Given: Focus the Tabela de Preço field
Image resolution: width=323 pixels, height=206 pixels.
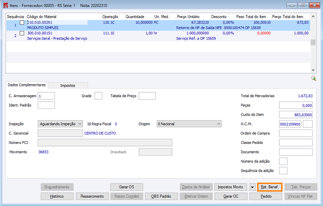Looking at the screenshot, I should (x=147, y=96).
